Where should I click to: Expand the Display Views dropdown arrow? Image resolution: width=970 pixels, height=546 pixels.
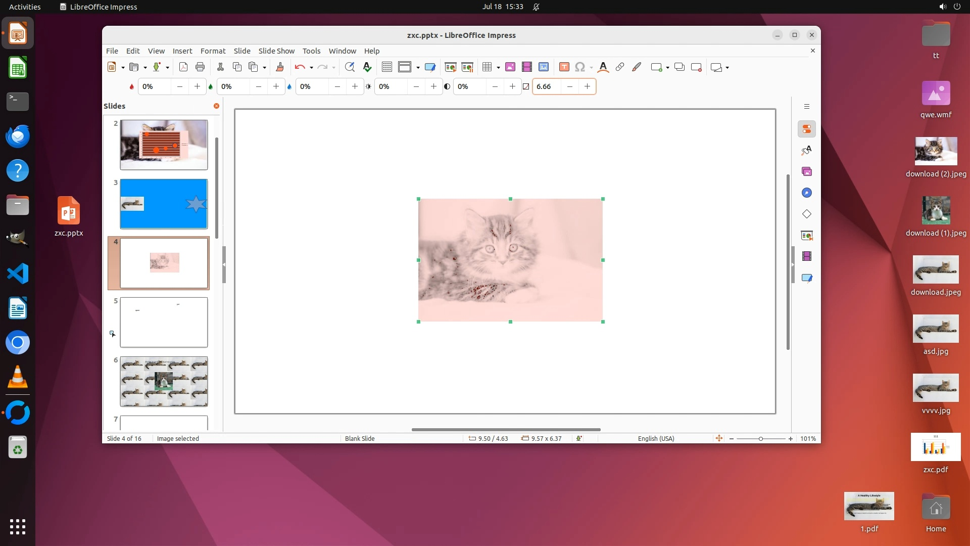(x=418, y=68)
